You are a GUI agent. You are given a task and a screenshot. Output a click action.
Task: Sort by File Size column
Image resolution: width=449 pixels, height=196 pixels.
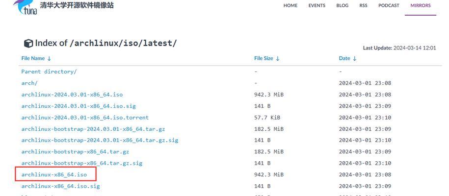[266, 58]
